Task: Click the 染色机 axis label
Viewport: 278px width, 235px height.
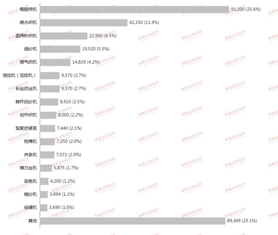Action: [x=30, y=181]
